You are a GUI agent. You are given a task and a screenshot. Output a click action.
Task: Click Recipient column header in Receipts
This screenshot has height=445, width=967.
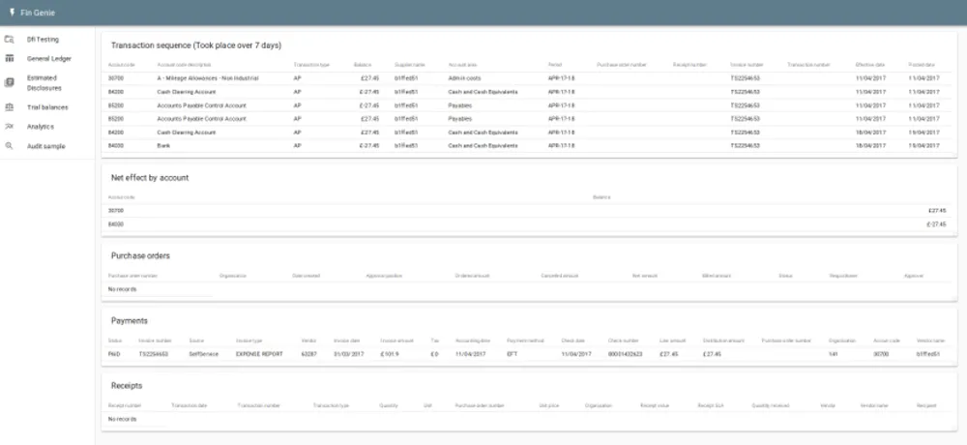[x=926, y=405]
